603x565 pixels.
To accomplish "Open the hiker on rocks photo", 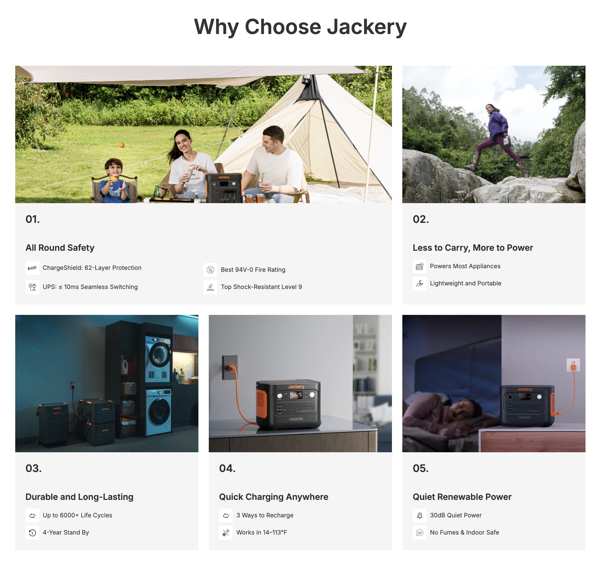I will pos(494,134).
